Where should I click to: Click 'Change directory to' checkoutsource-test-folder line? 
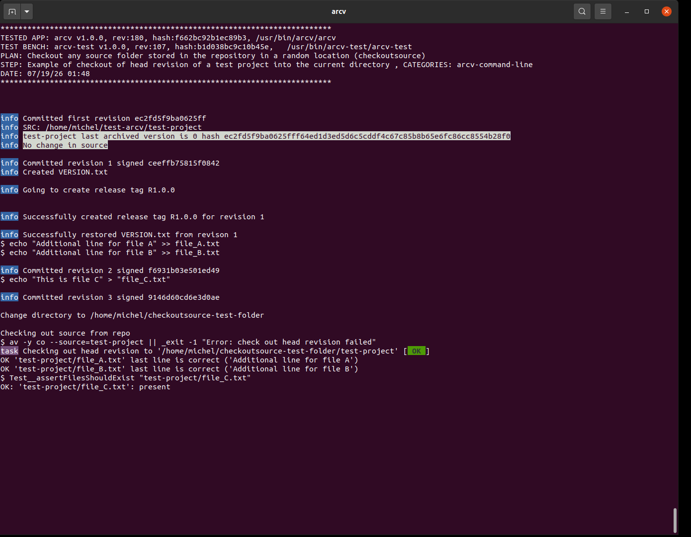click(132, 315)
